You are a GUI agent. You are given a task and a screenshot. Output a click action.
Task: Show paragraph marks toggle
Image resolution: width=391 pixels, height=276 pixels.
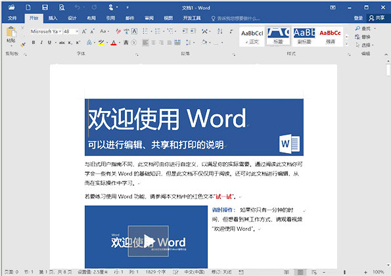(x=231, y=31)
